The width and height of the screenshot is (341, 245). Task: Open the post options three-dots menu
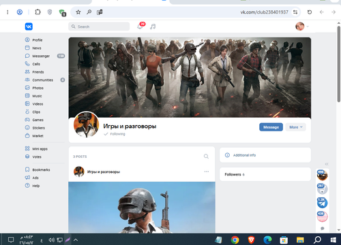207,171
